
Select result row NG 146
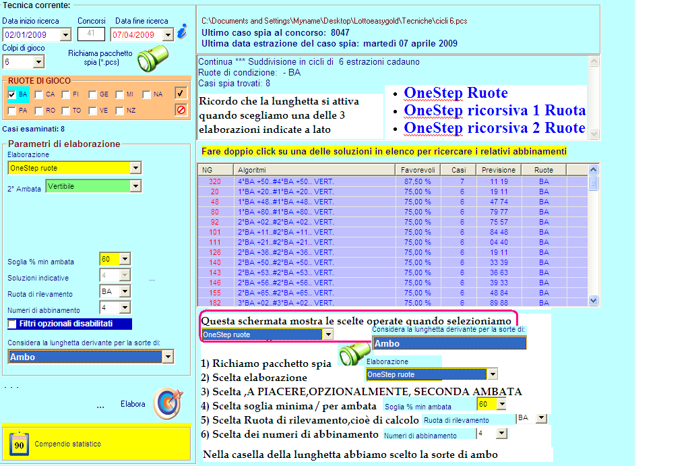[x=393, y=283]
